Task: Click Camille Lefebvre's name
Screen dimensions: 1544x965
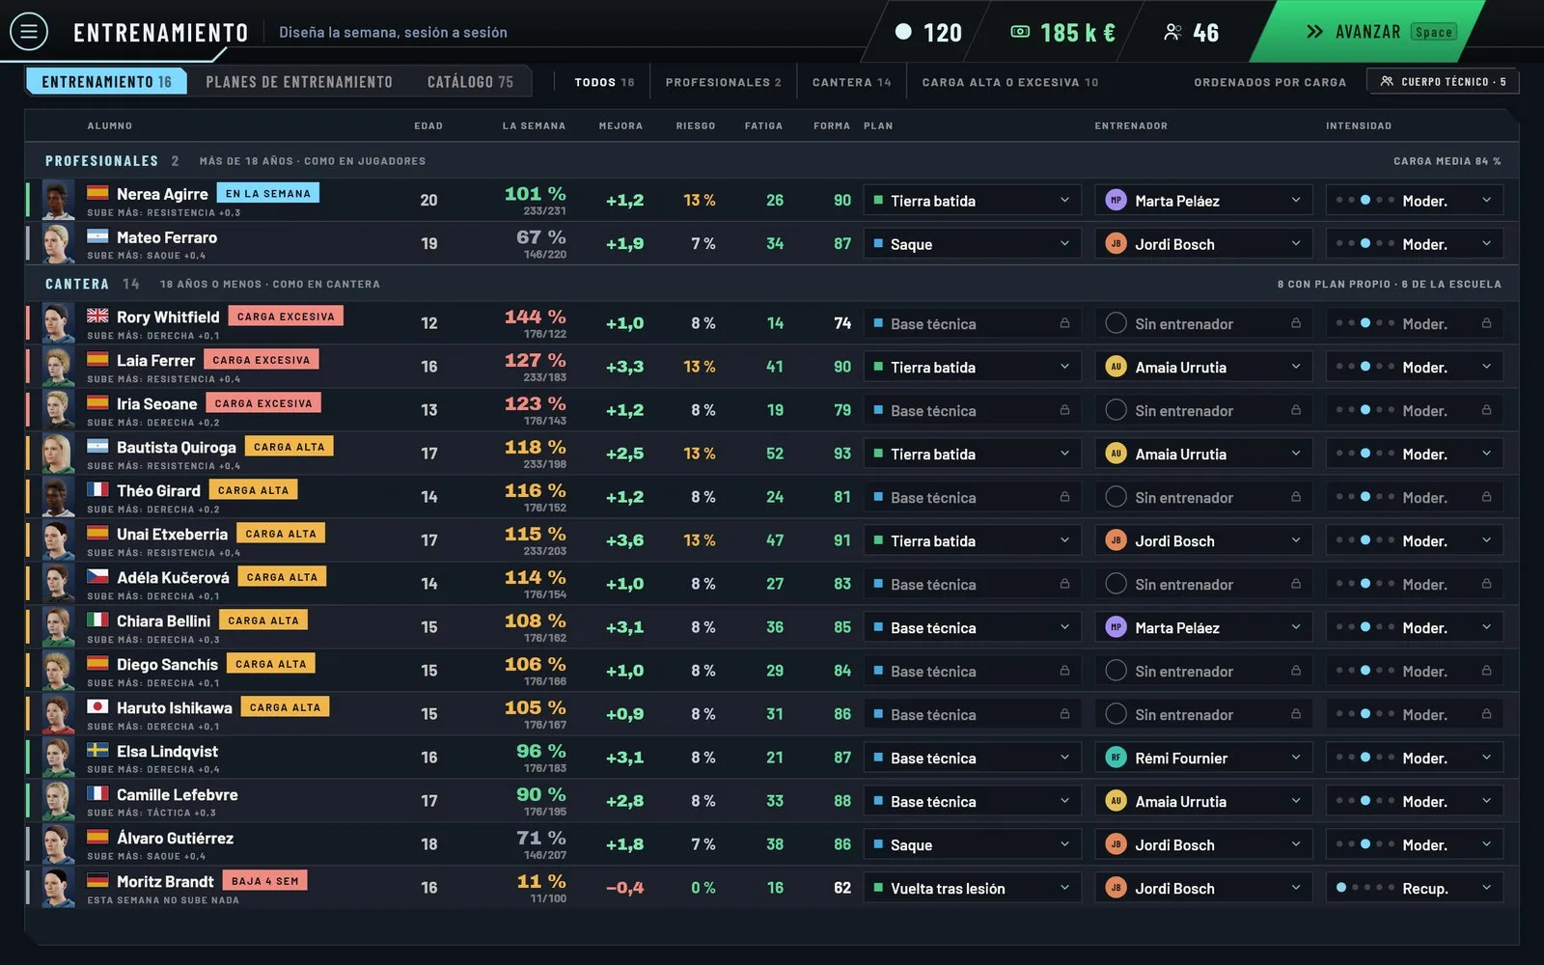Action: tap(178, 794)
